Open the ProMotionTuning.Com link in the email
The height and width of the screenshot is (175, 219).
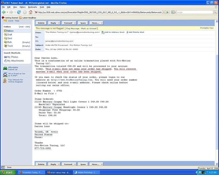click(x=71, y=80)
